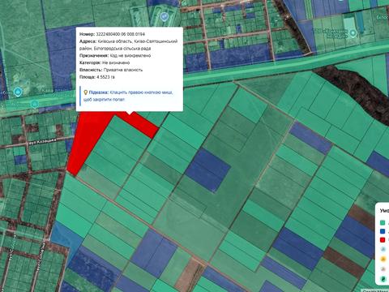
Task: Click the blue color swatch in the legend
Action: (383, 231)
